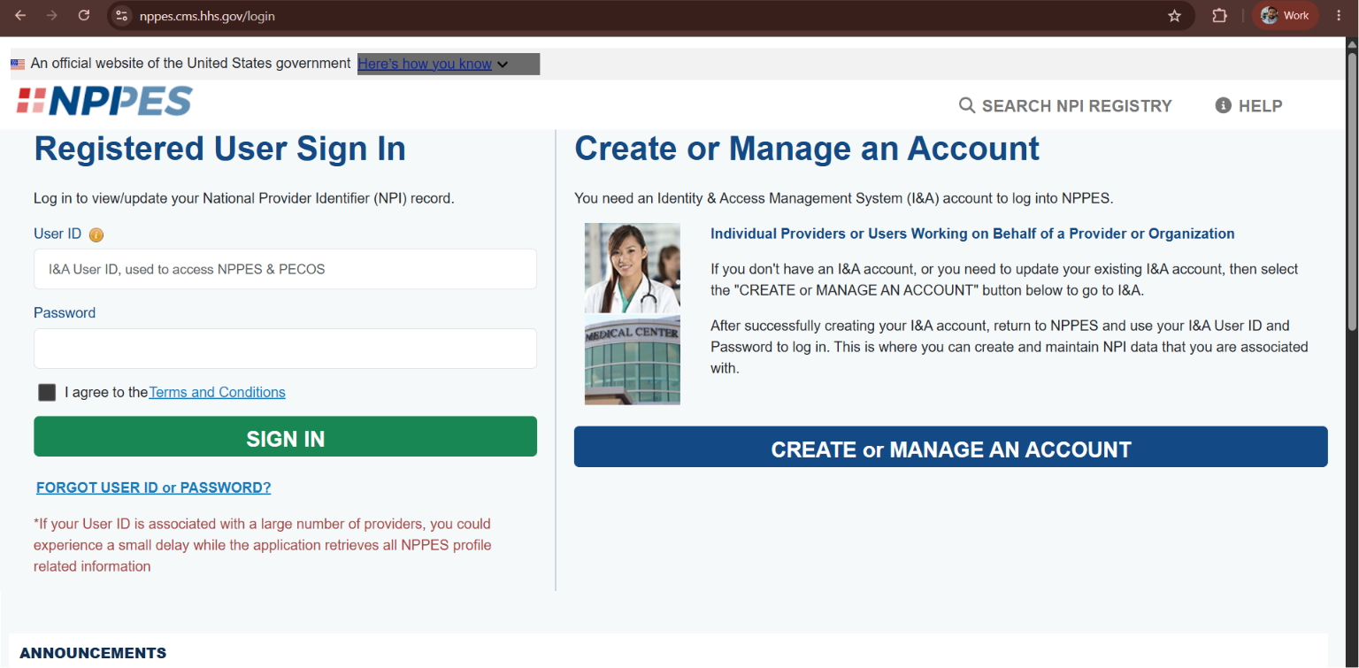Open the browser extensions puzzle icon

(1220, 16)
